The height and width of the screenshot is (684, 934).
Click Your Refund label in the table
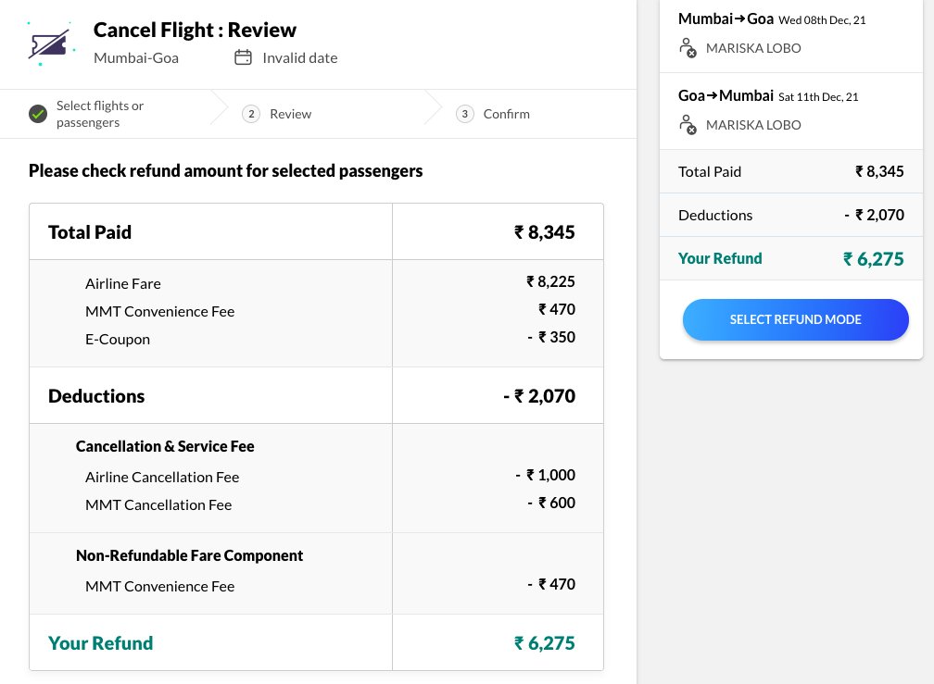click(x=101, y=643)
